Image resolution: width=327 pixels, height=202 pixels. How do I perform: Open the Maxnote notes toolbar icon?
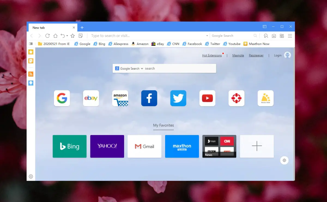(80, 36)
